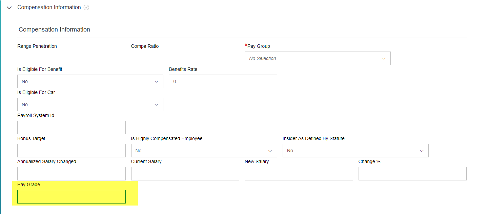Click the Pay Grade input field

72,197
